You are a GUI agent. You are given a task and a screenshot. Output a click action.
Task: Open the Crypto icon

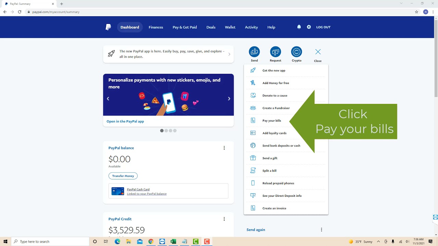pyautogui.click(x=296, y=51)
